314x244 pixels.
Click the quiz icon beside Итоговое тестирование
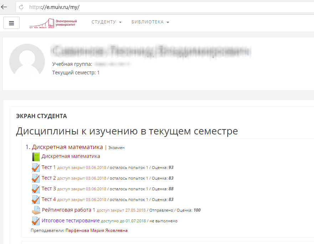click(36, 221)
